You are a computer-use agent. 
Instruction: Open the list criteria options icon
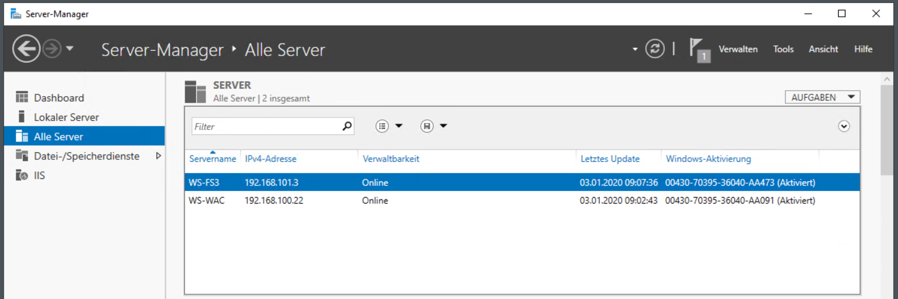coord(383,126)
